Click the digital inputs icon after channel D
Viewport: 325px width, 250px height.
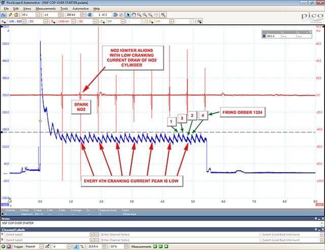[200, 21]
